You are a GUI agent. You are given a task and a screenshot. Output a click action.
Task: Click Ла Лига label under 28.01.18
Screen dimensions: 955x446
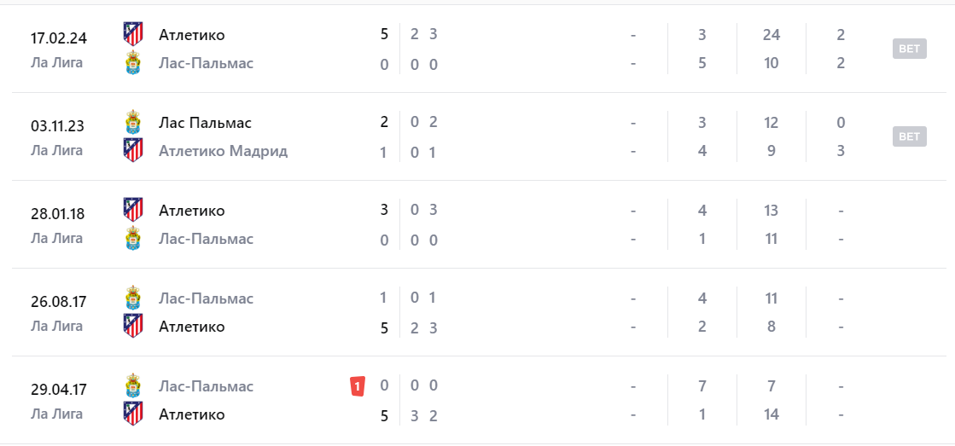(x=56, y=238)
